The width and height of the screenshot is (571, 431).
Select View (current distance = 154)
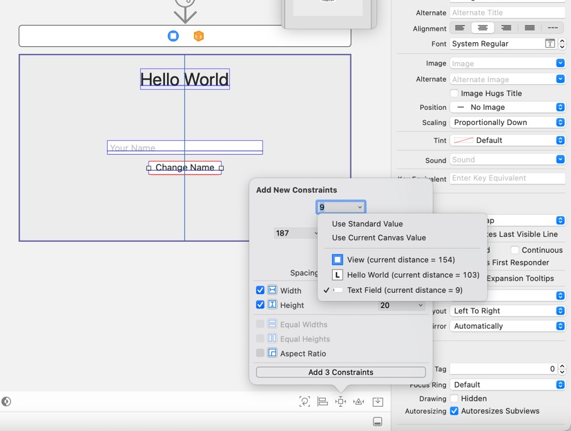(400, 260)
